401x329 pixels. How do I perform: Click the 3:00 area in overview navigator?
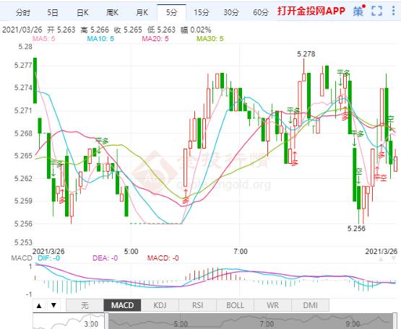pos(91,324)
